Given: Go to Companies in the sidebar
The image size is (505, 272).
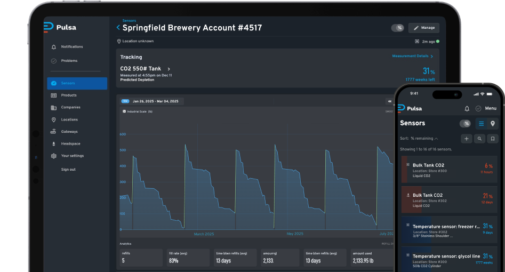Looking at the screenshot, I should 70,107.
